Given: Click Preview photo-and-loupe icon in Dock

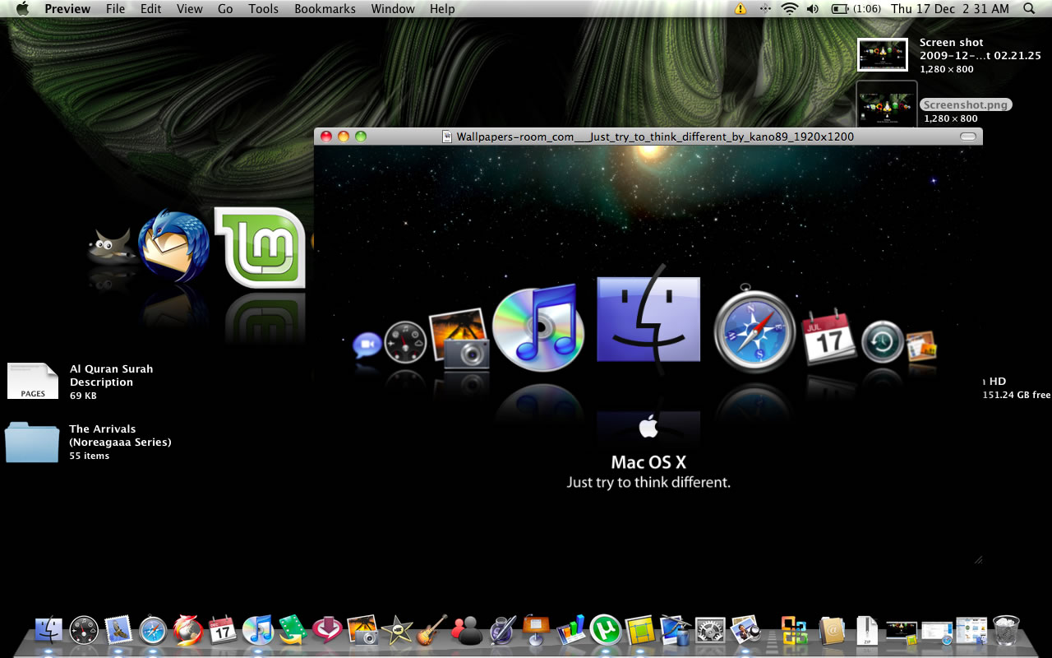Looking at the screenshot, I should coord(746,630).
